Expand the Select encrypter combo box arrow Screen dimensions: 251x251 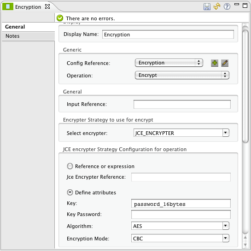(226, 133)
